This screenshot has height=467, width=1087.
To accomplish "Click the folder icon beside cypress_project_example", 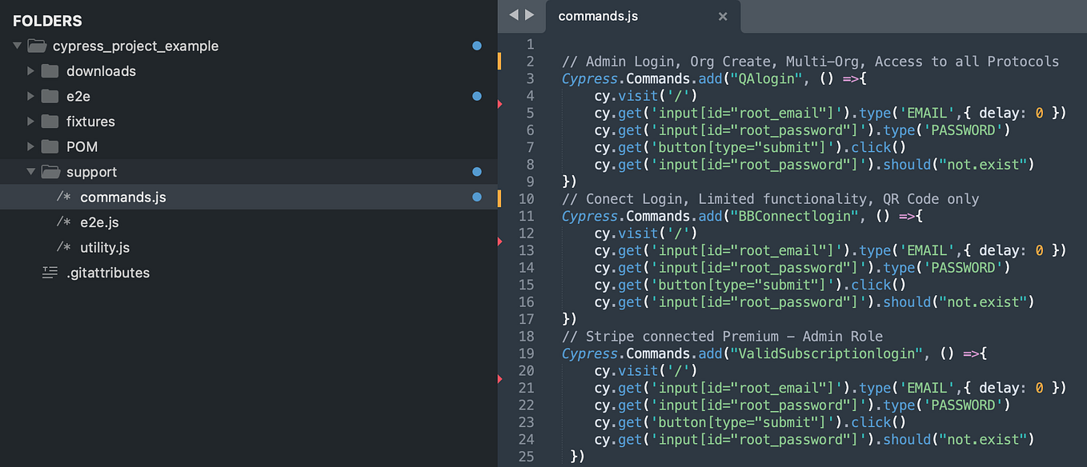I will 37,46.
